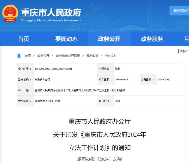This screenshot has height=164, width=189.
Task: Click the 发文字号 label cell
Action: (25, 101)
